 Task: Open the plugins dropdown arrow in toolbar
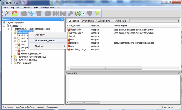(83, 13)
